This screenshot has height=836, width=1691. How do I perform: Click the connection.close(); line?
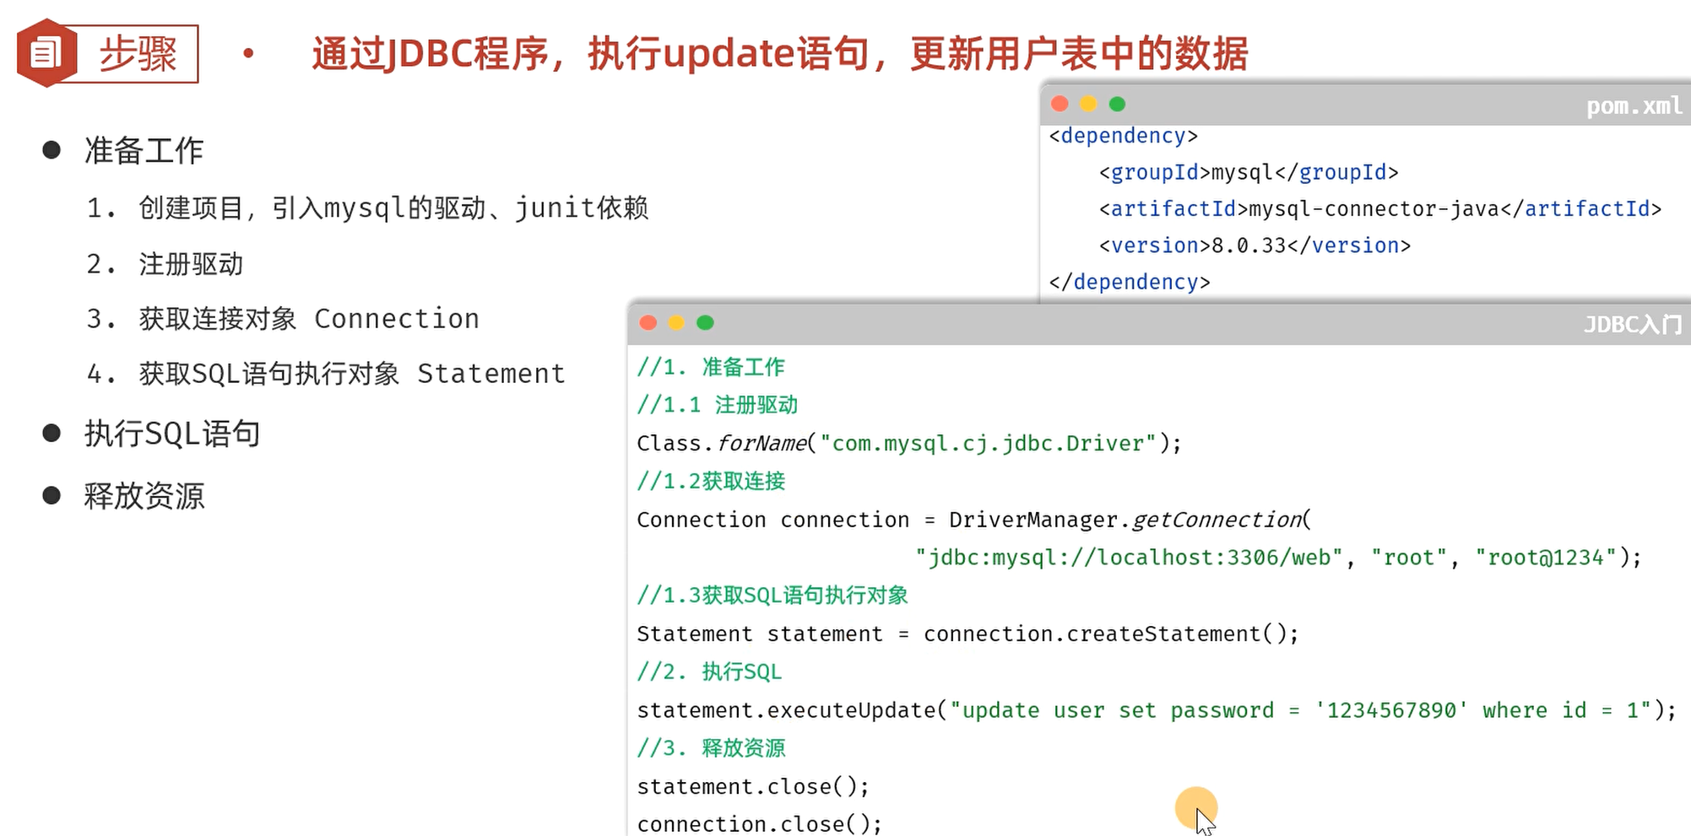(760, 823)
